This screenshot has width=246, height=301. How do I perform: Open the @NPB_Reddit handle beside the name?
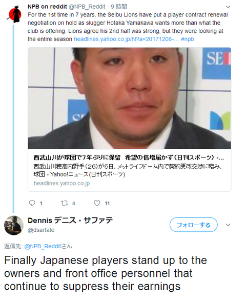point(87,7)
